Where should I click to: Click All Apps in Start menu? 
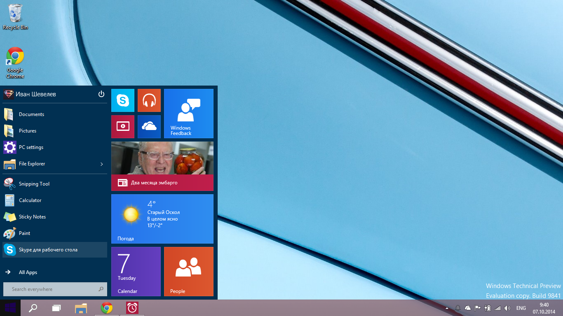[x=28, y=272]
